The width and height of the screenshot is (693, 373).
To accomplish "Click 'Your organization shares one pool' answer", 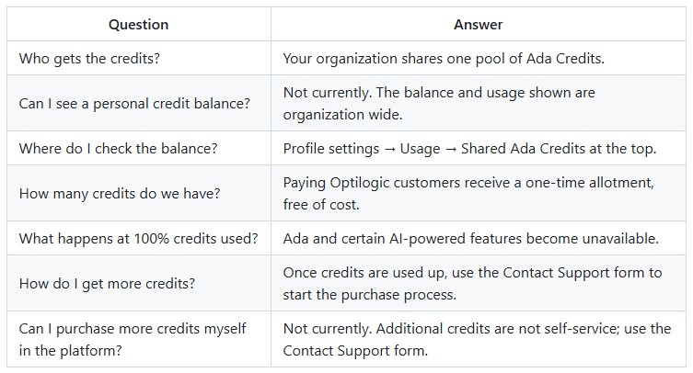I will pyautogui.click(x=444, y=58).
